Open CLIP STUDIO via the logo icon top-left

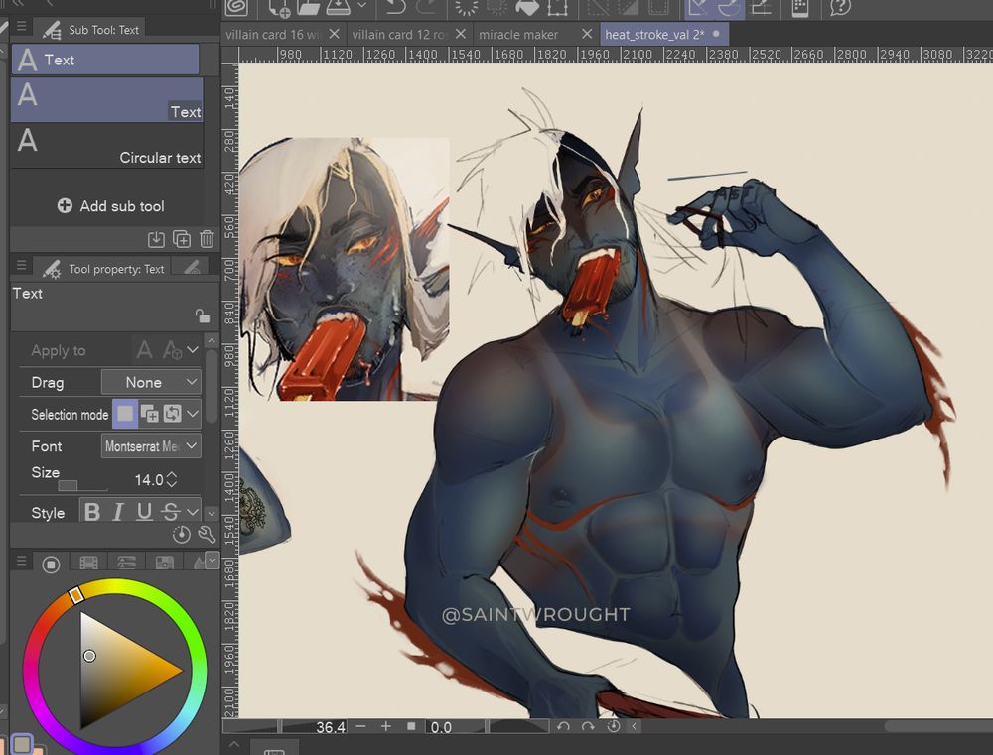pyautogui.click(x=236, y=9)
